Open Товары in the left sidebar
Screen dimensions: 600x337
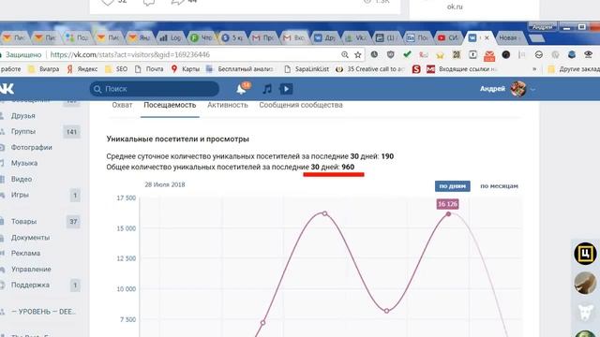(23, 222)
